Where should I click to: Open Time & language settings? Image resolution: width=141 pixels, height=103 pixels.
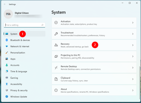click(24, 71)
